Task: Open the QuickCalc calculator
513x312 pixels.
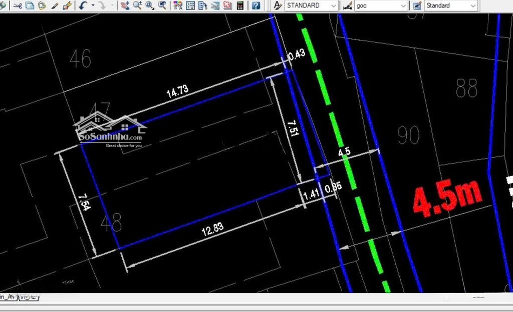Action: [x=240, y=5]
